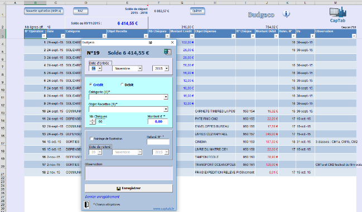Screen dimensions: 362x212
Task: Open the Observation column filter arrow
Action: 354,36
